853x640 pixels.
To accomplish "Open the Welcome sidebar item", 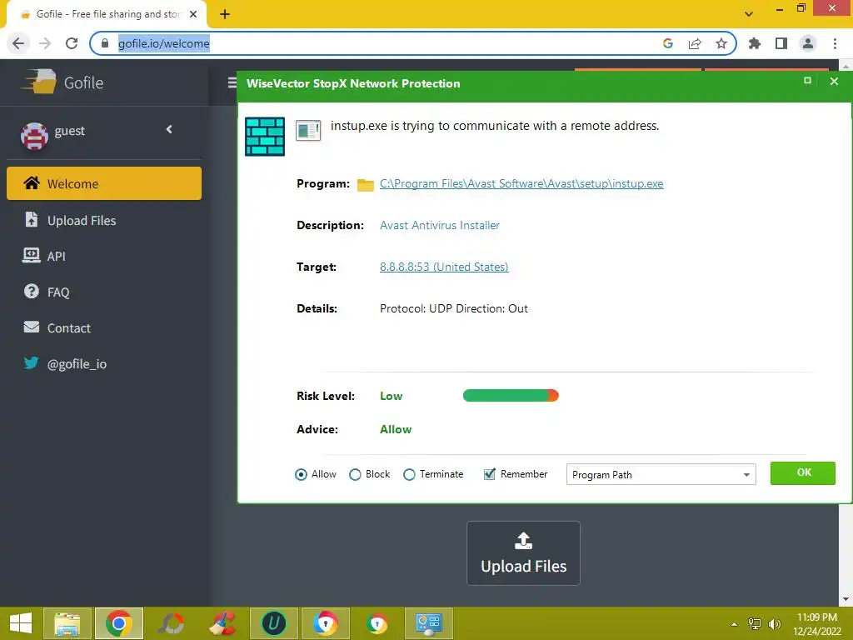I will tap(104, 183).
